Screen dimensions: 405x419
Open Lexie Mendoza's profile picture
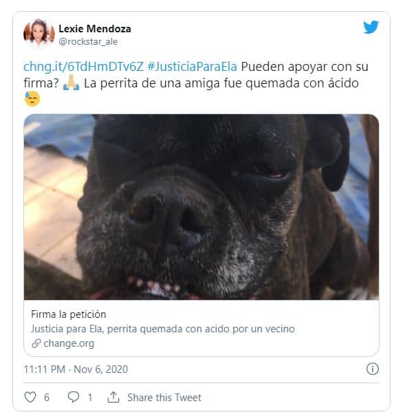pos(39,34)
